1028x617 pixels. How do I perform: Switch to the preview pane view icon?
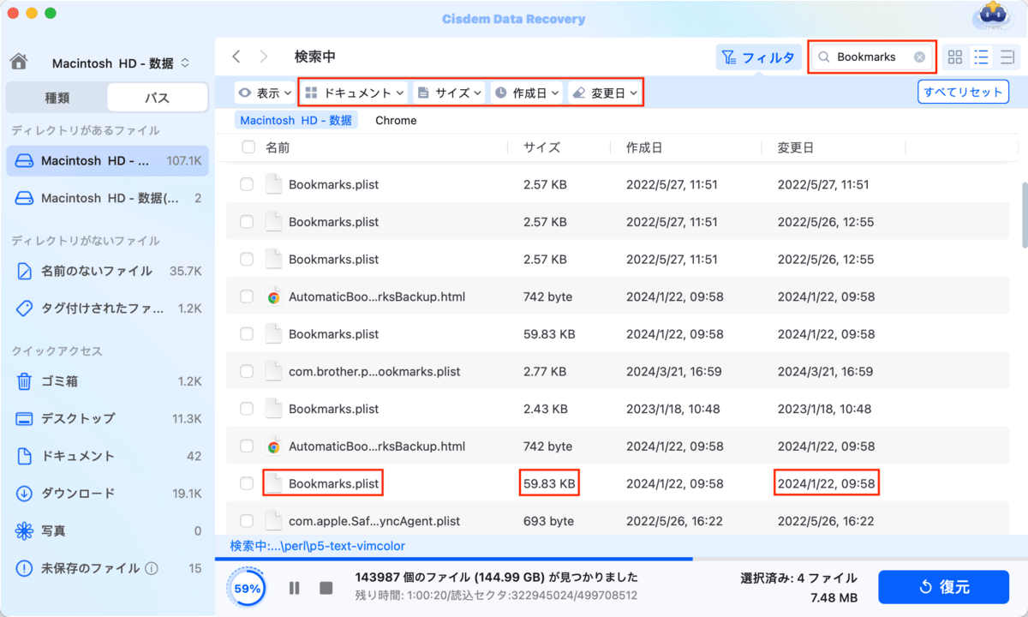(1007, 57)
